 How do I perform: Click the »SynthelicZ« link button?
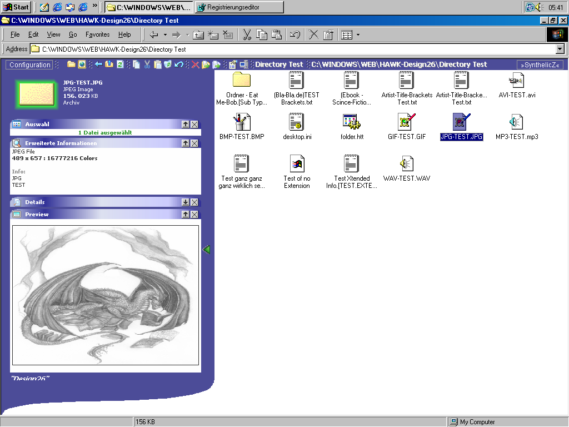pyautogui.click(x=540, y=65)
